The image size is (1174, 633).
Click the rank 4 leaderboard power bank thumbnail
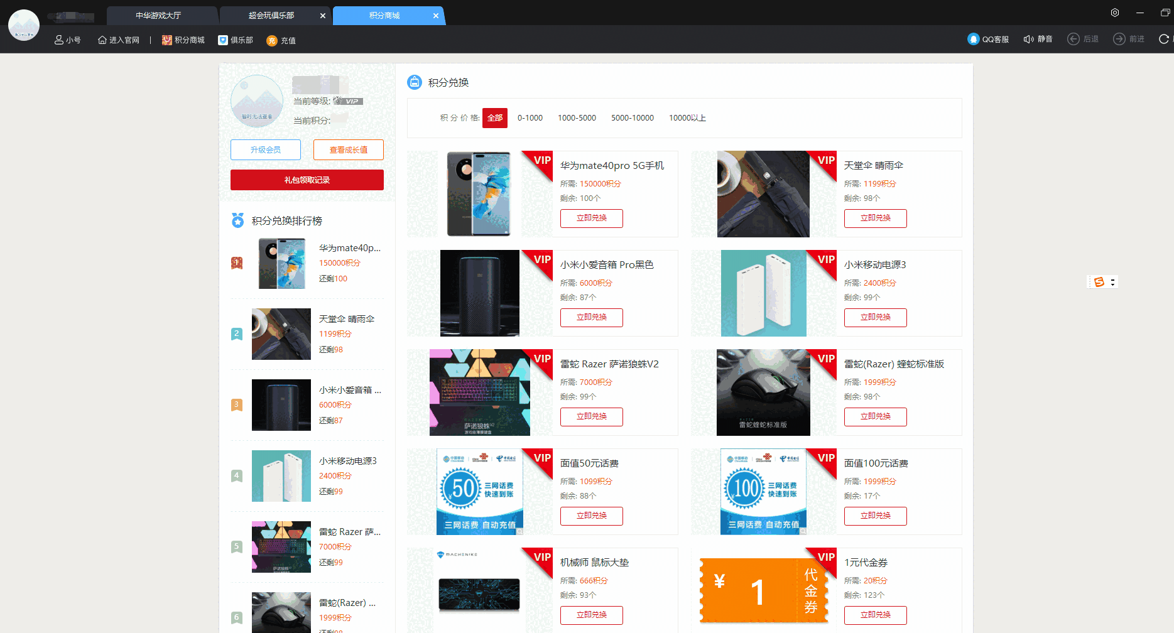point(281,476)
